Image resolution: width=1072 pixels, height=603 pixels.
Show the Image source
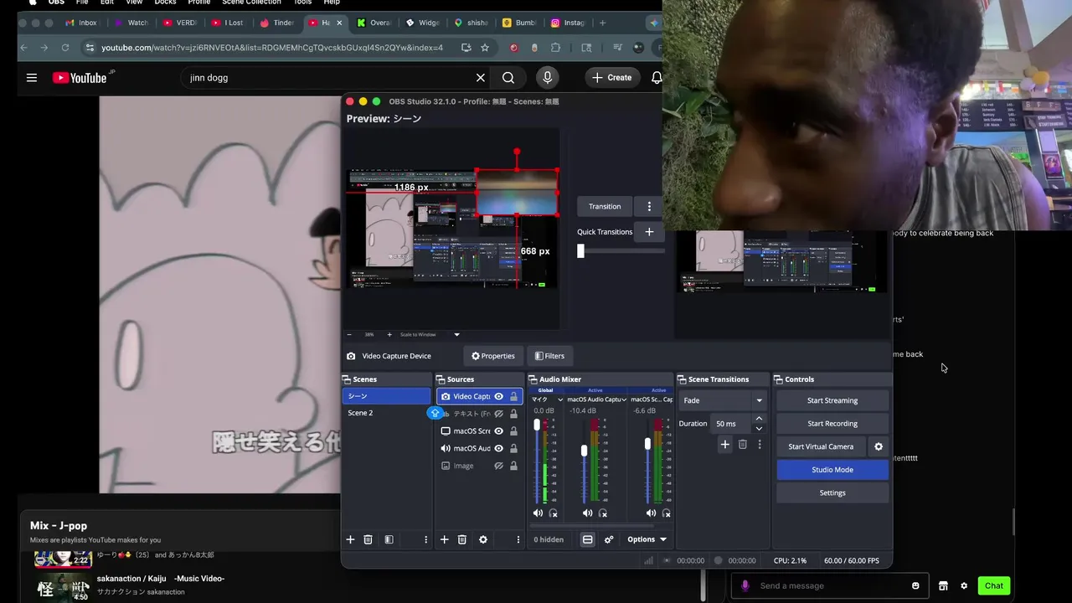499,466
